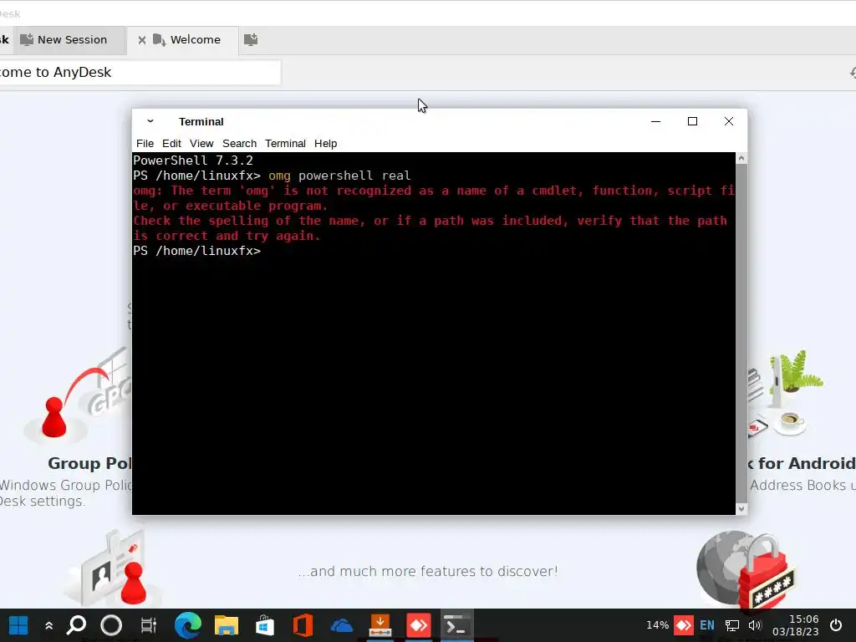Image resolution: width=856 pixels, height=642 pixels.
Task: Open Task View in the taskbar
Action: [149, 625]
